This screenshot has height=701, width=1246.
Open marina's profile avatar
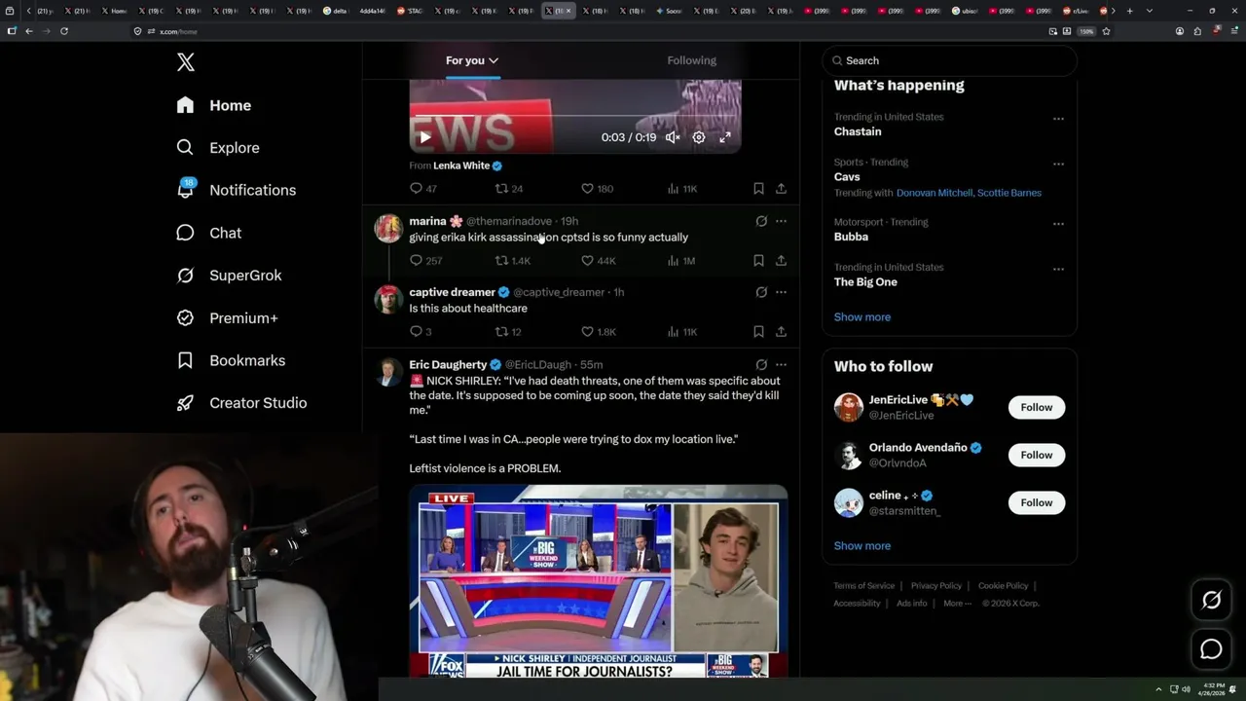point(388,228)
